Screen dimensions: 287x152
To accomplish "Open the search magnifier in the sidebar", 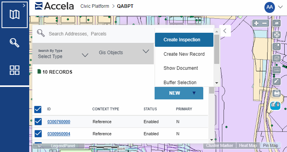I will 14,43.
